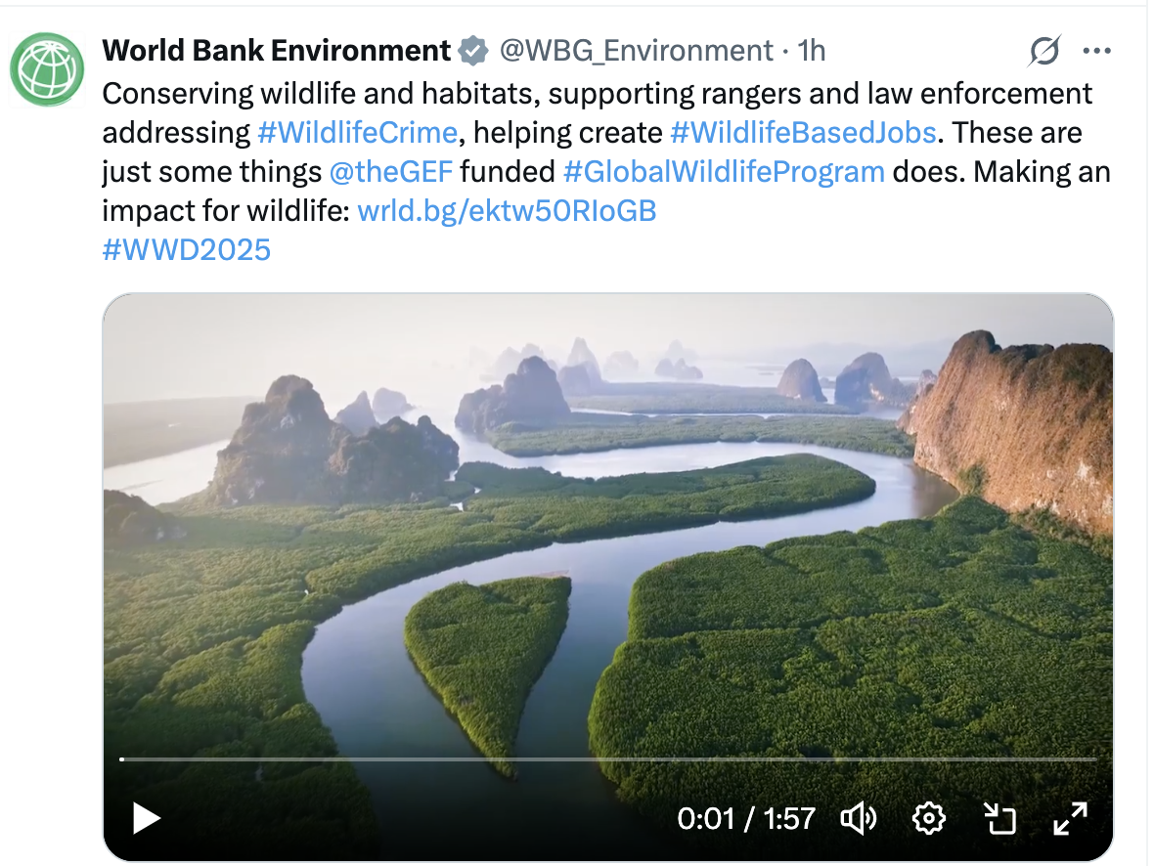
Task: Play the wildlife video
Action: 147,817
